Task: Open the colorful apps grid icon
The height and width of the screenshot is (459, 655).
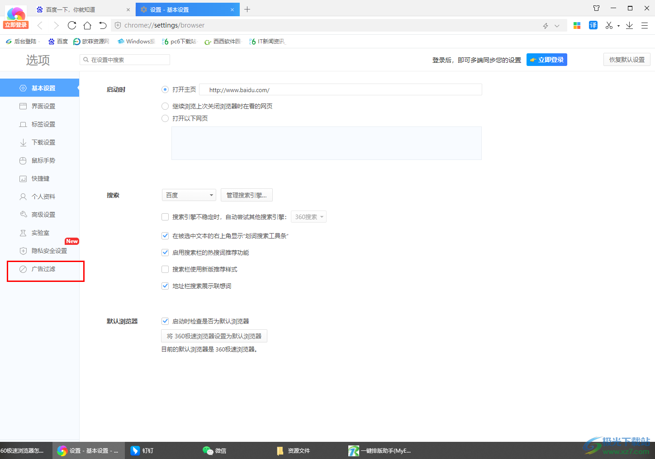Action: pos(577,26)
